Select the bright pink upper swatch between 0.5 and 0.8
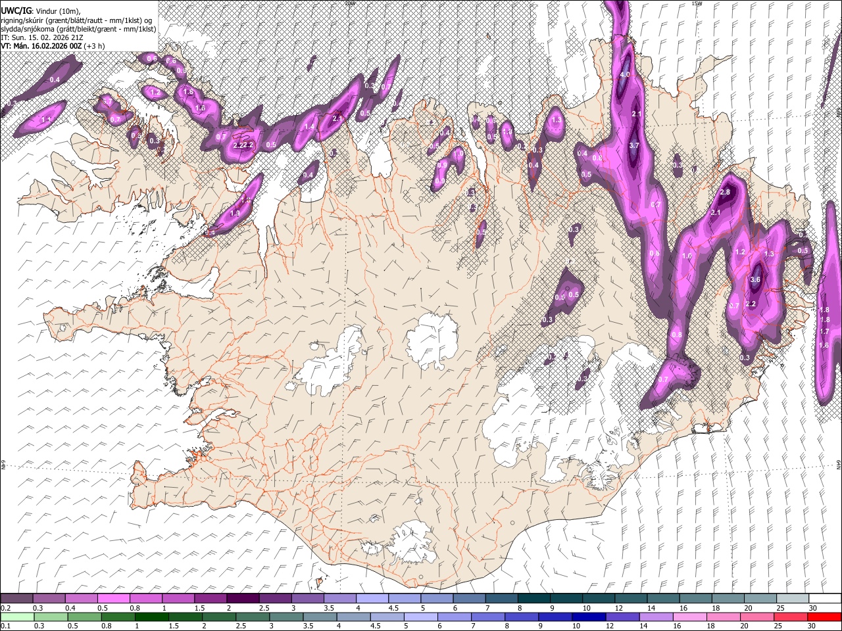 click(113, 599)
